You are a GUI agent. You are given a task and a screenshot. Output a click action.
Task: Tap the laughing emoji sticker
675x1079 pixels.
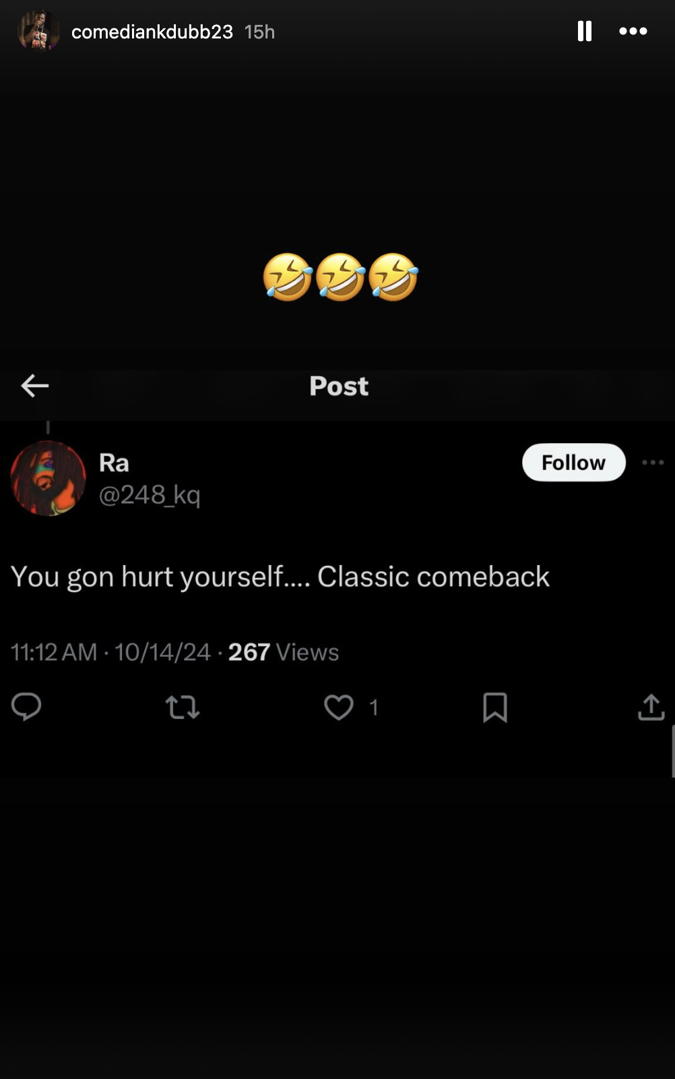click(340, 276)
